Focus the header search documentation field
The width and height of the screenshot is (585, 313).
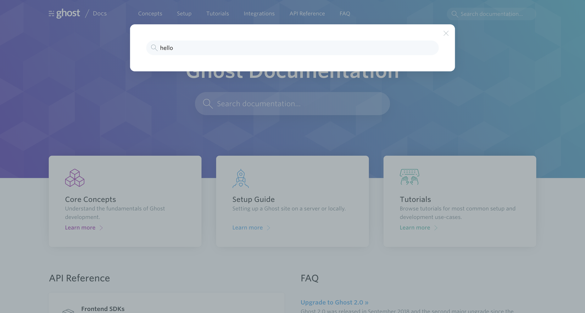tap(491, 14)
